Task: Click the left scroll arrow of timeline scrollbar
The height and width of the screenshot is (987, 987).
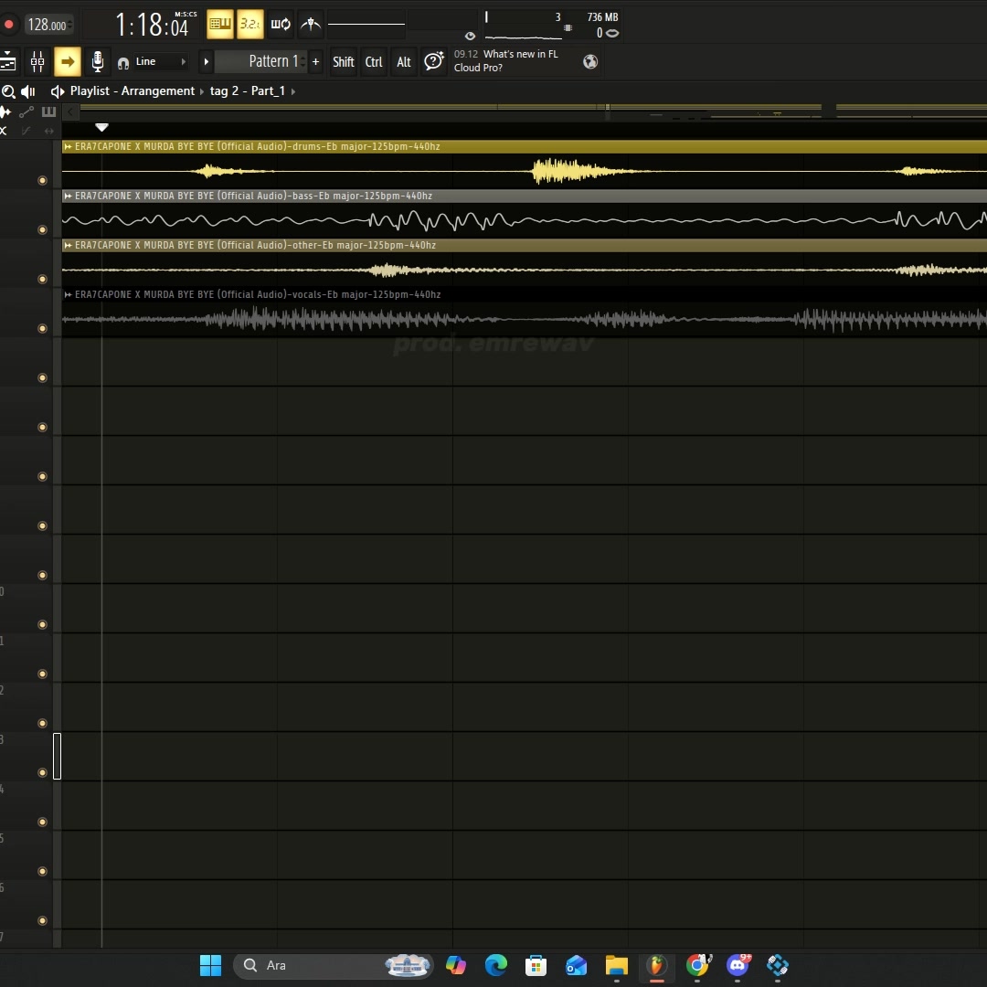Action: 70,112
